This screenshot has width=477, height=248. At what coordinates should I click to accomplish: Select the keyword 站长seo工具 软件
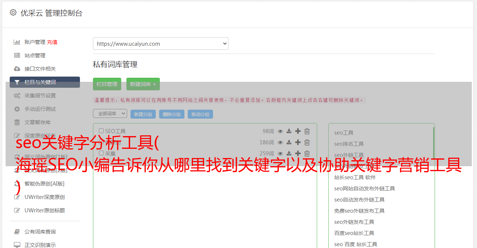[355, 177]
